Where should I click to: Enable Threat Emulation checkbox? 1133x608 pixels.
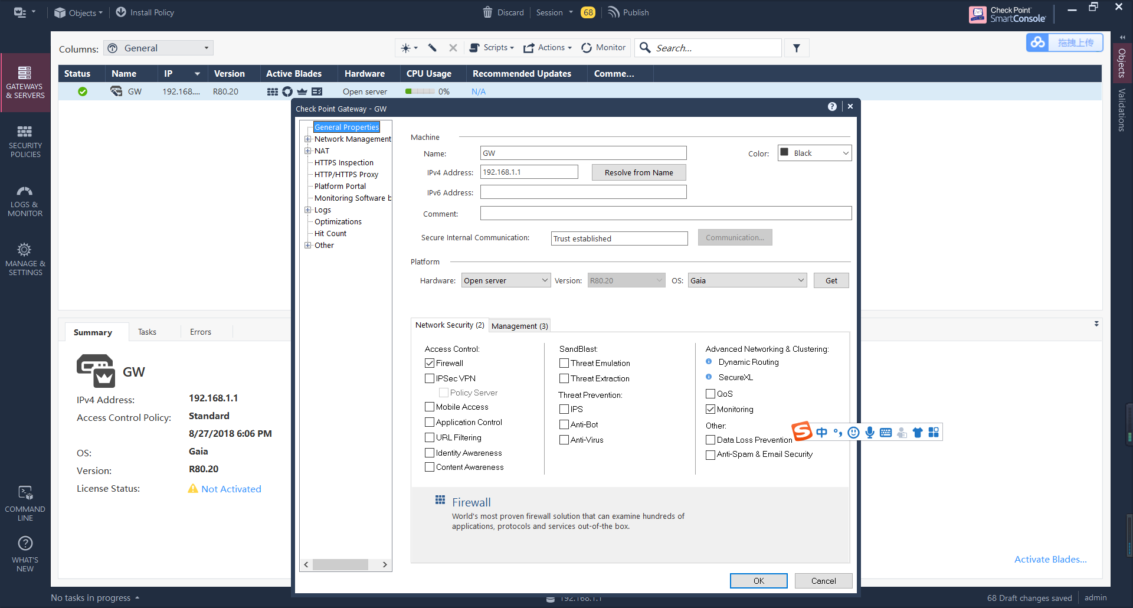[564, 363]
